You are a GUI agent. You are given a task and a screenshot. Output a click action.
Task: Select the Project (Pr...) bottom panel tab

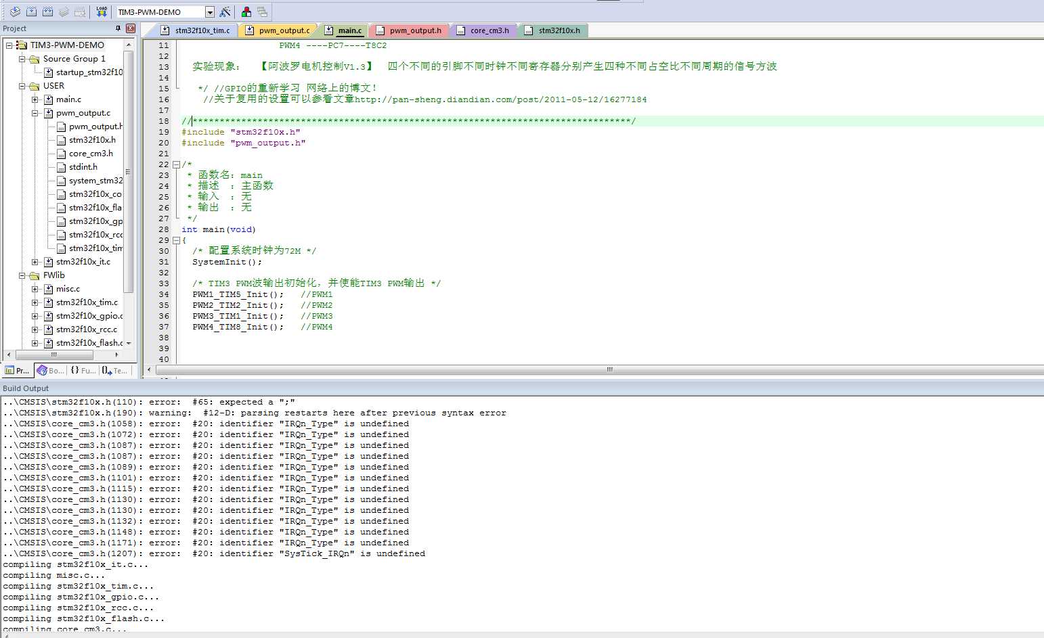click(x=18, y=370)
